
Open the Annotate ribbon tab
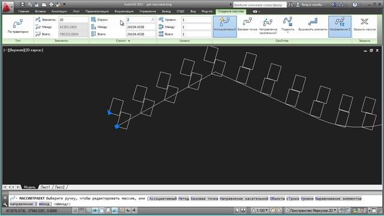pos(59,11)
